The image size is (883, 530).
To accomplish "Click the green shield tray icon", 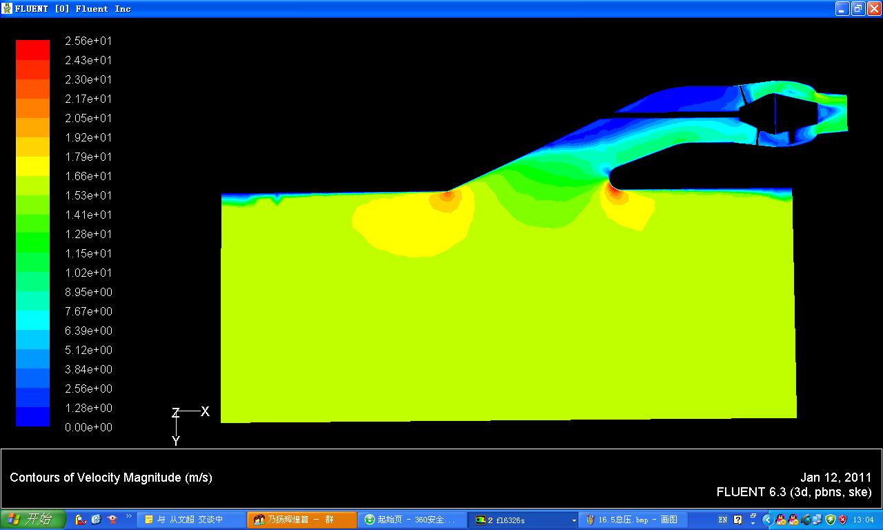I will coord(830,520).
